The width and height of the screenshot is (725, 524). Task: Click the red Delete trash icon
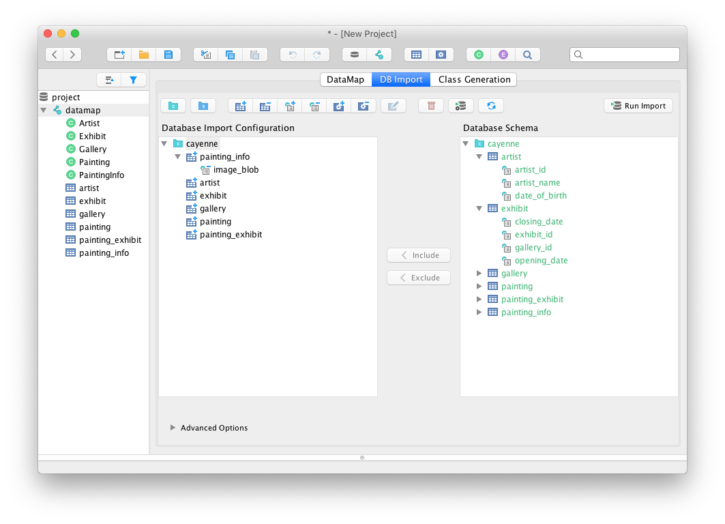pyautogui.click(x=431, y=106)
